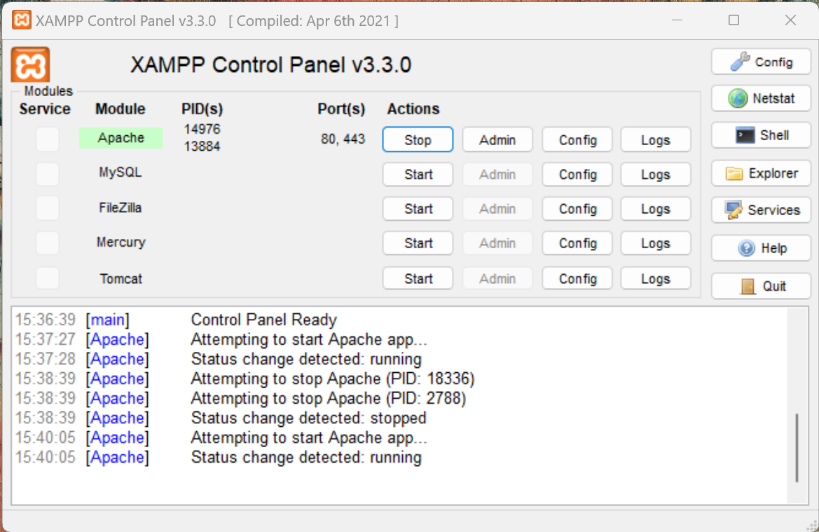Viewport: 819px width, 532px height.
Task: Toggle the Apache service checkbox
Action: (x=48, y=139)
